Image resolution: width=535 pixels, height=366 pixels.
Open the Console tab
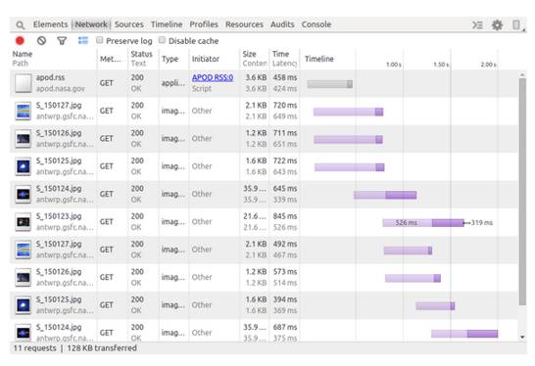pos(316,24)
